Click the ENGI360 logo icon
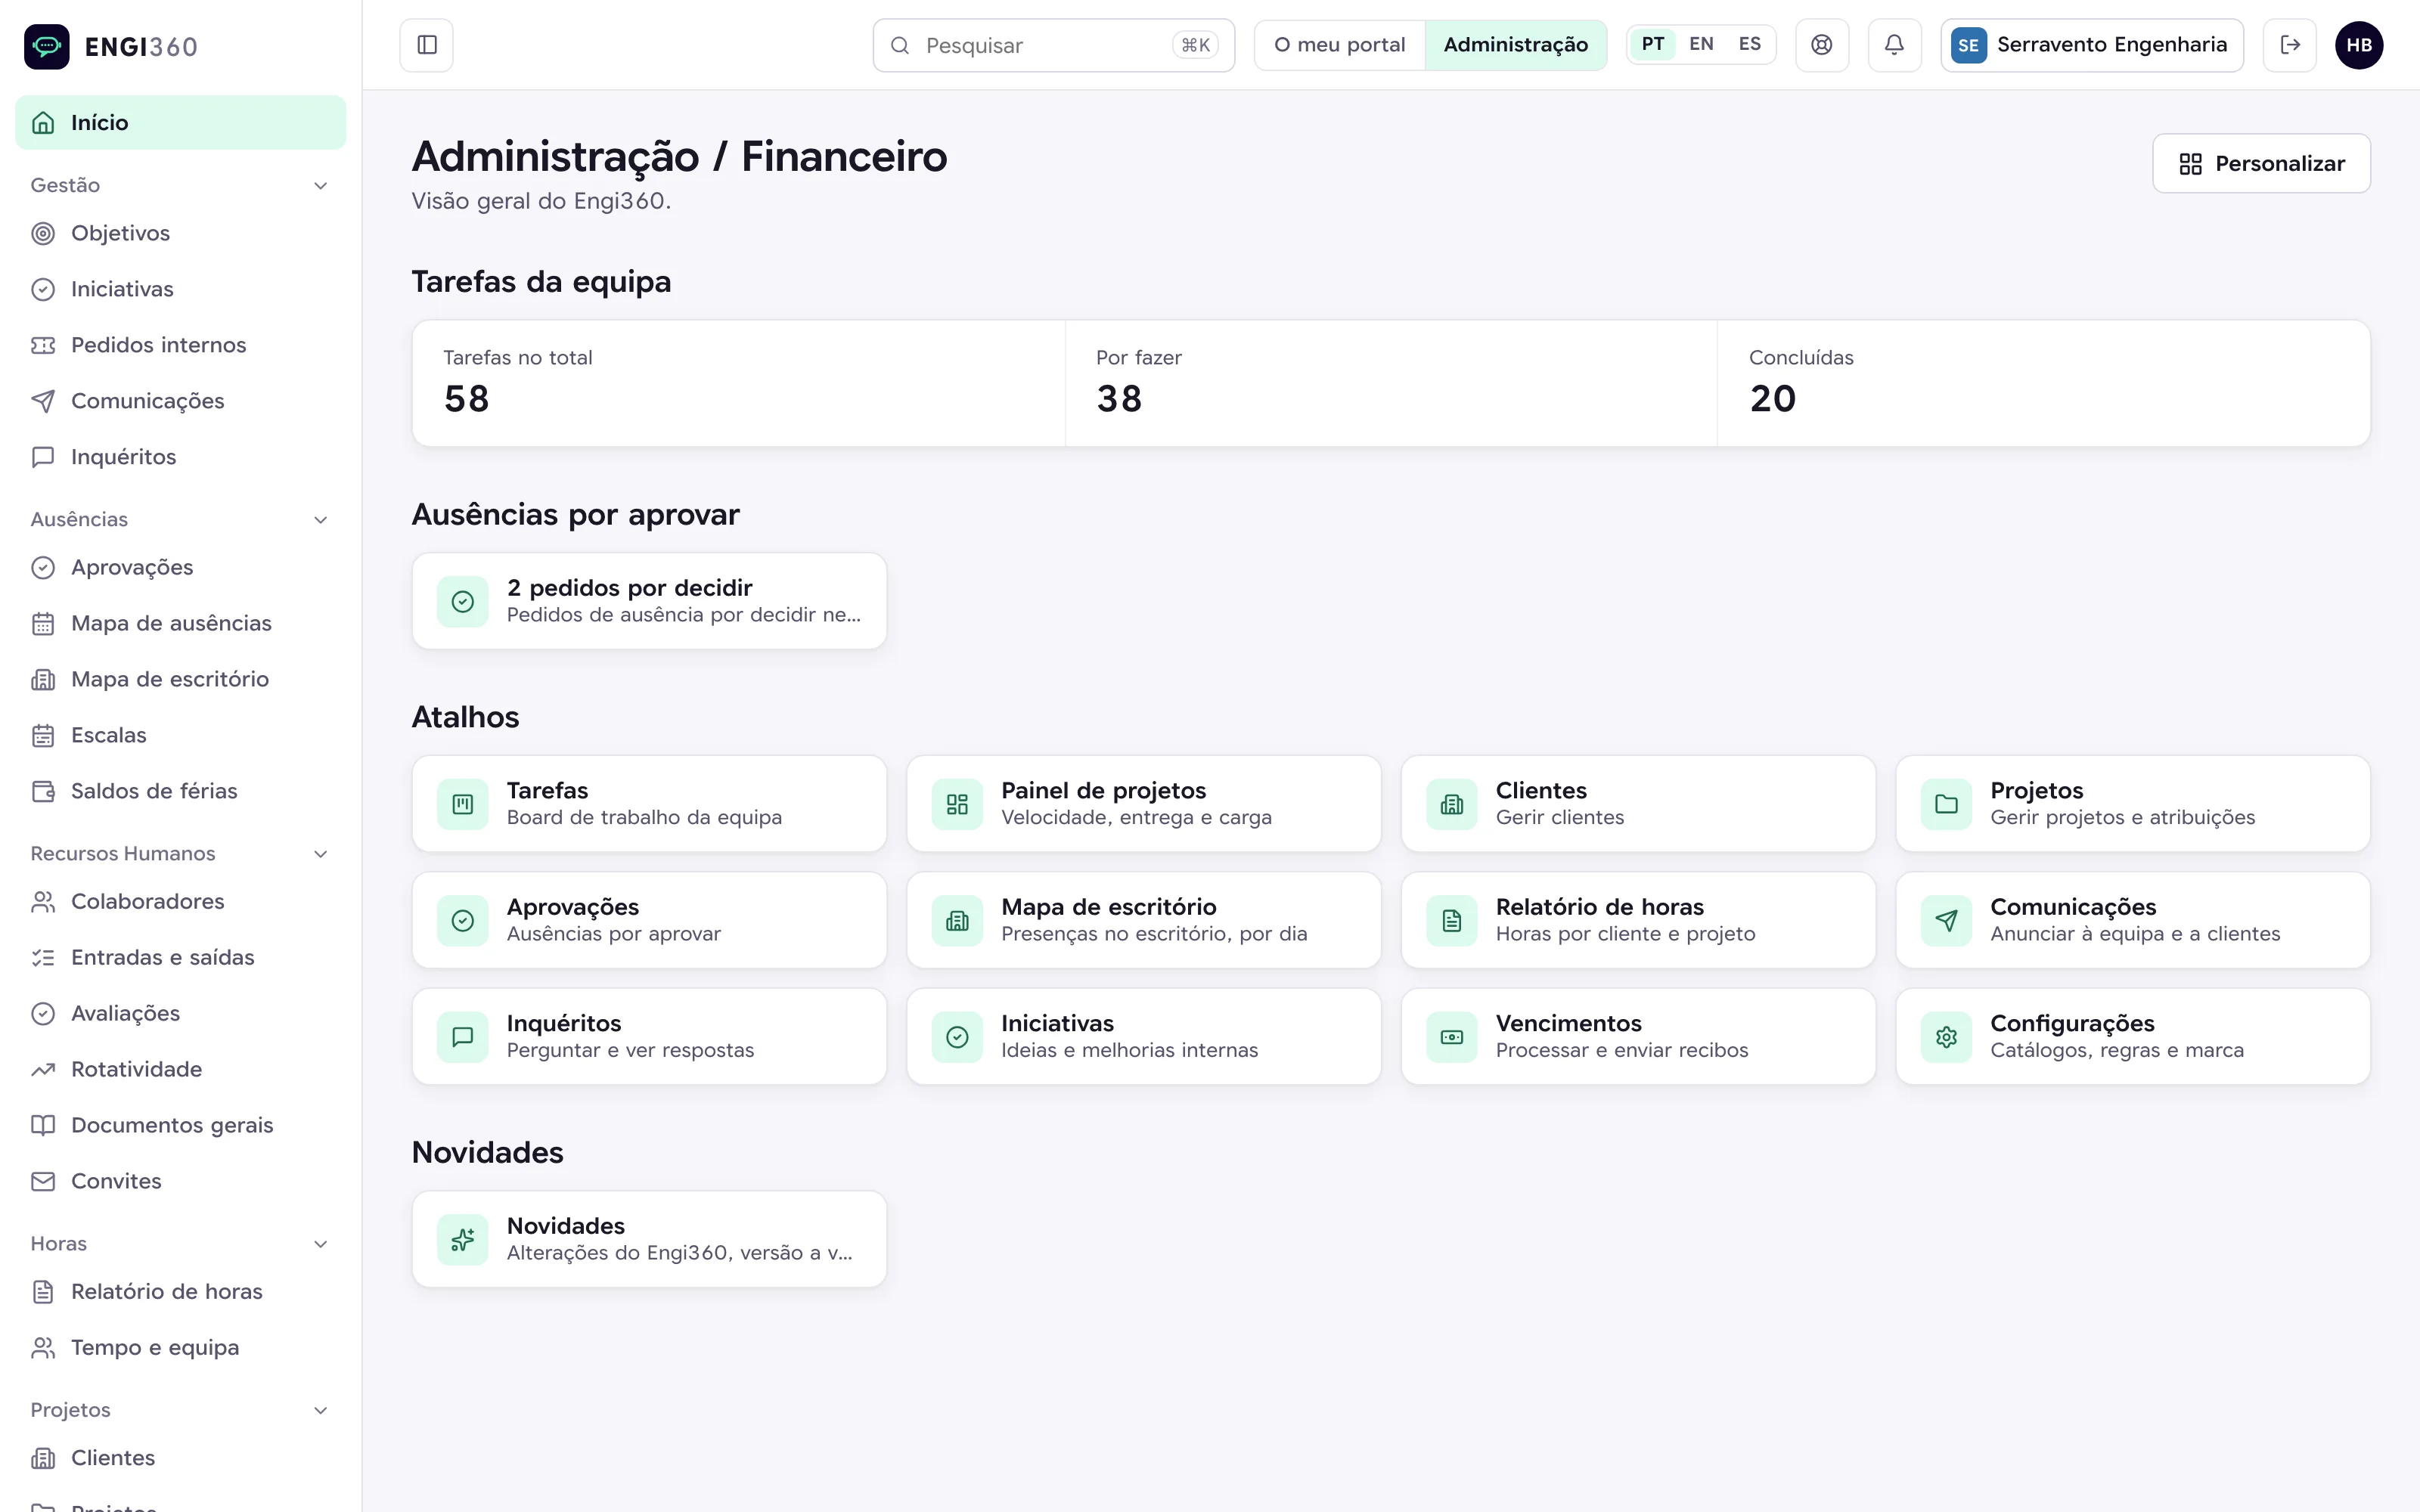Image resolution: width=2420 pixels, height=1512 pixels. (47, 46)
